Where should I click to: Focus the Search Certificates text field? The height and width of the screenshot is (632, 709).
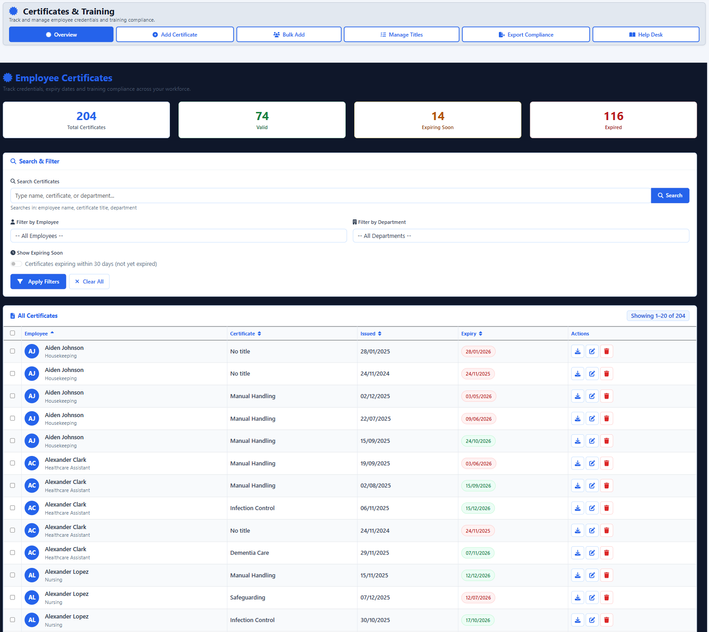point(330,195)
